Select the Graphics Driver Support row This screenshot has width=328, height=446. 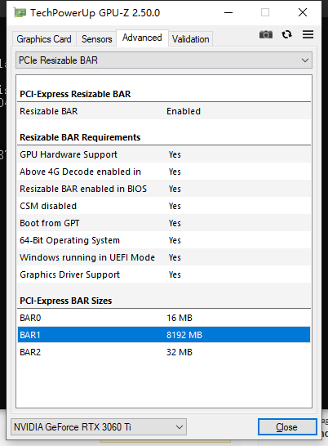164,274
